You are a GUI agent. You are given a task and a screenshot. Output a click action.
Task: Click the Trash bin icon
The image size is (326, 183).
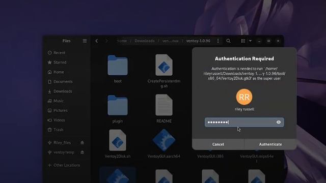(50, 130)
